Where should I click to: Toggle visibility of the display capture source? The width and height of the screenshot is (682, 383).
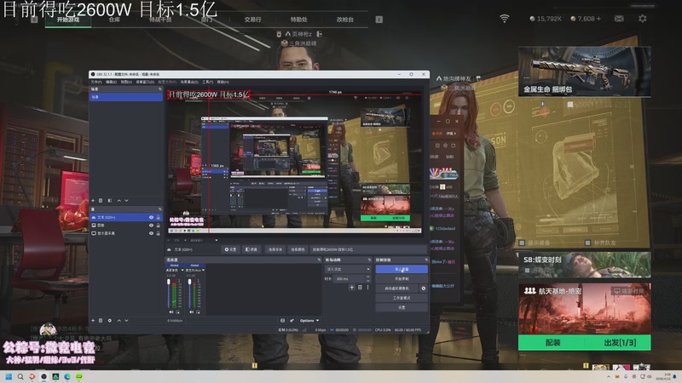152,233
